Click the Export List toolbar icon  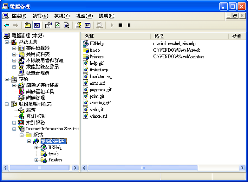point(67,25)
